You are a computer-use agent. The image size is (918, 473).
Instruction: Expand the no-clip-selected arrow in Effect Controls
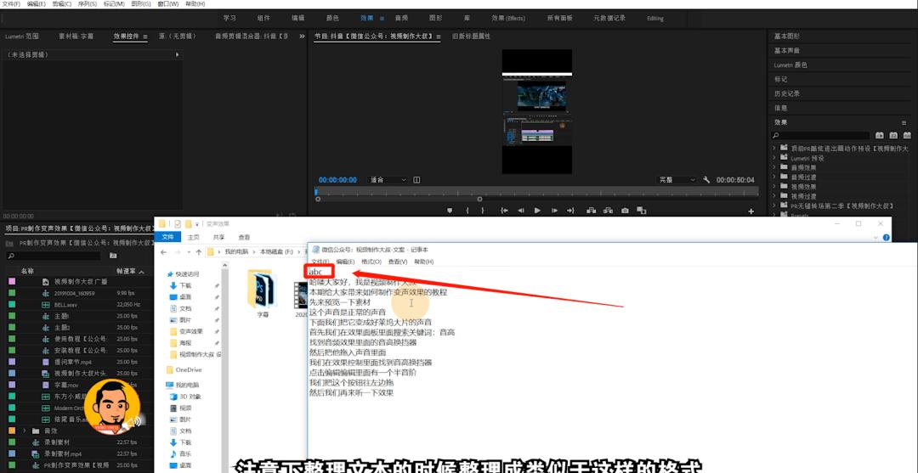pyautogui.click(x=178, y=54)
